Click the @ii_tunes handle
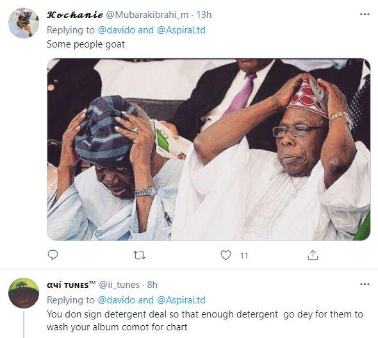The height and width of the screenshot is (338, 378). [x=119, y=285]
